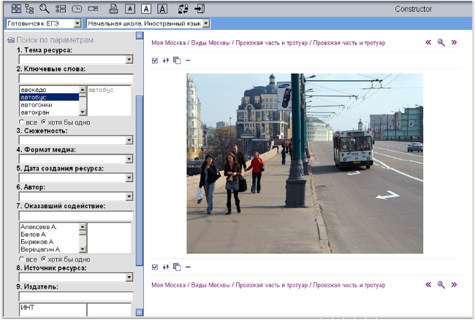Click 'Виды Москвы' breadcrumb link at top
This screenshot has height=320, width=475.
(209, 43)
